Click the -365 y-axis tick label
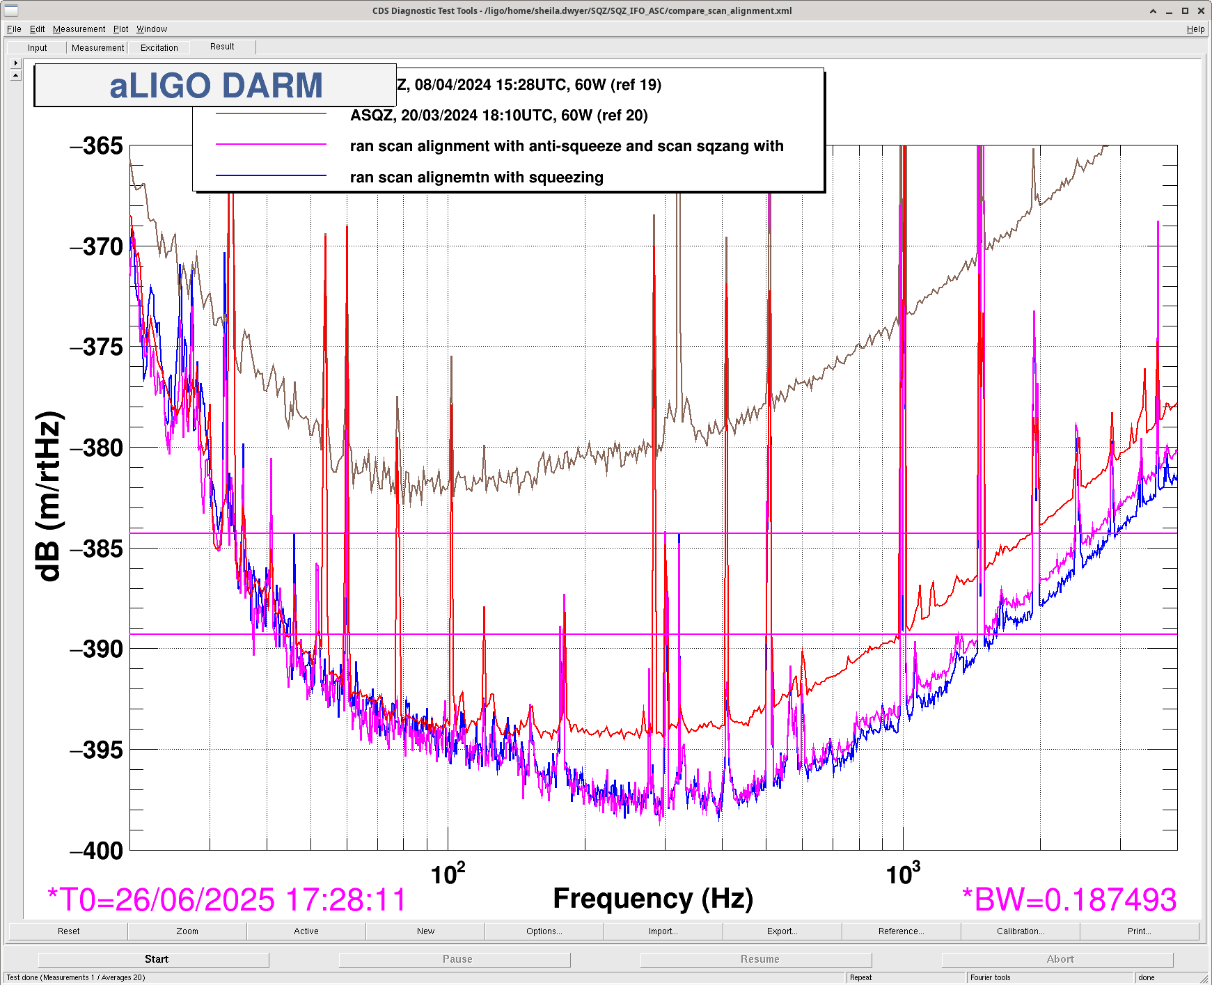 pyautogui.click(x=97, y=146)
